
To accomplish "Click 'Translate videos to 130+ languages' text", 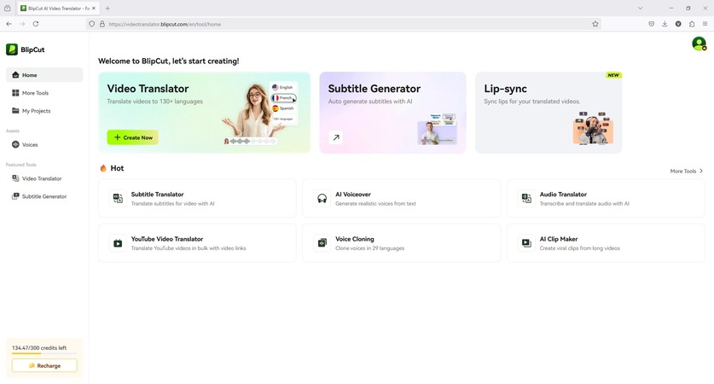I will pos(154,102).
